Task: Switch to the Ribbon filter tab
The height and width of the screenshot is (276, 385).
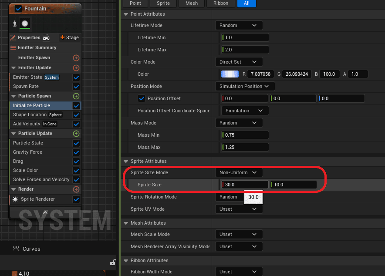Action: click(x=221, y=3)
